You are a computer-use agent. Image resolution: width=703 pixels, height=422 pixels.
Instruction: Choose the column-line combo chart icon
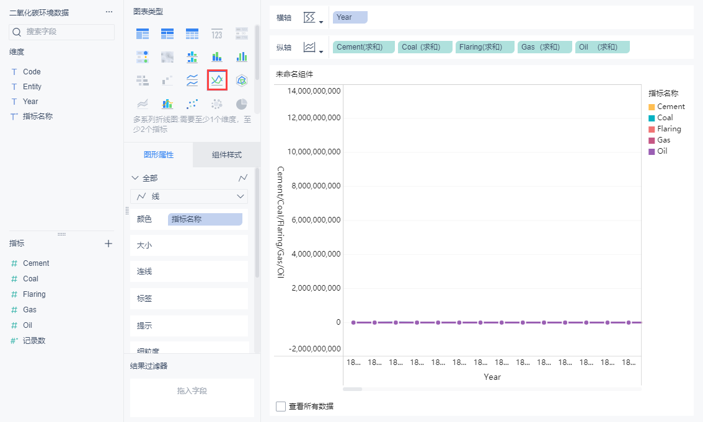pos(167,104)
